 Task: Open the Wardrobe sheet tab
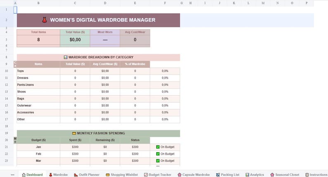(58, 175)
